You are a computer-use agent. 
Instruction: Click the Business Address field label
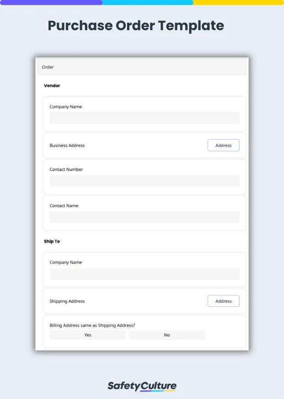pos(67,145)
